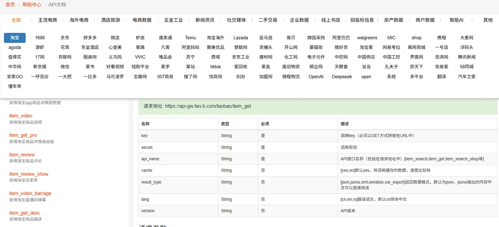499x227 pixels.
Task: Navigate to 首页 in the breadcrumb
Action: pos(10,5)
